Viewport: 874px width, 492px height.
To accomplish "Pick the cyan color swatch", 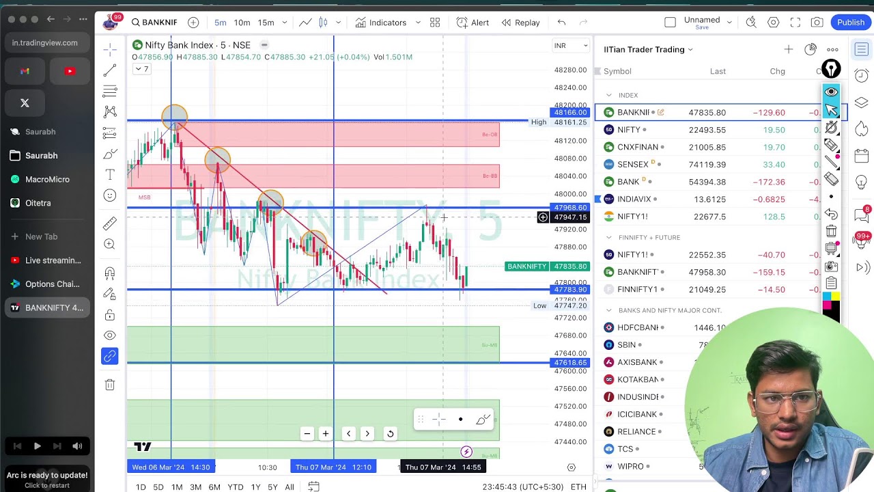I will (x=827, y=297).
